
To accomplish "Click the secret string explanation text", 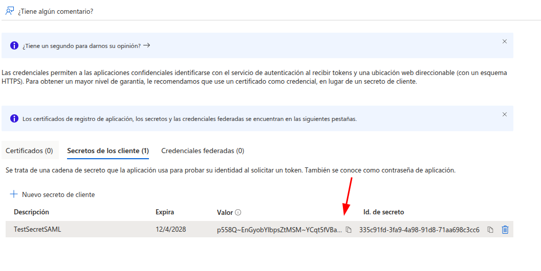I will click(230, 170).
